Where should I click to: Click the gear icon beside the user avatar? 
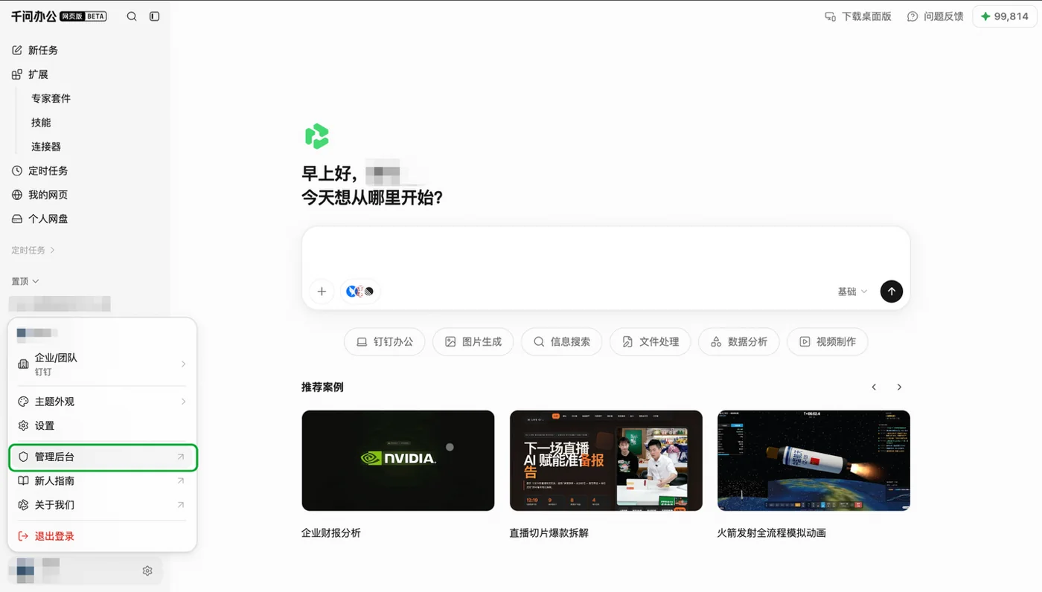(147, 571)
